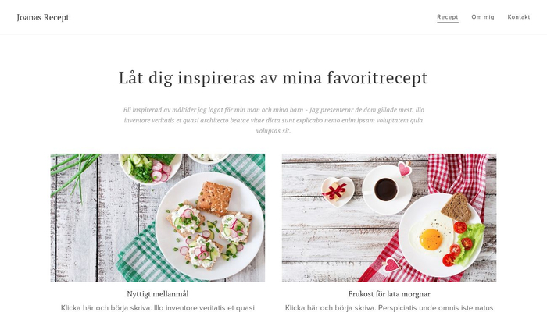Select description text under Nyttigt mellanmål
Screen dimensions: 547x312
158,308
